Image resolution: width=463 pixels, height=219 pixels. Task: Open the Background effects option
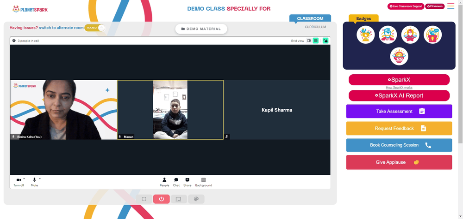click(203, 182)
